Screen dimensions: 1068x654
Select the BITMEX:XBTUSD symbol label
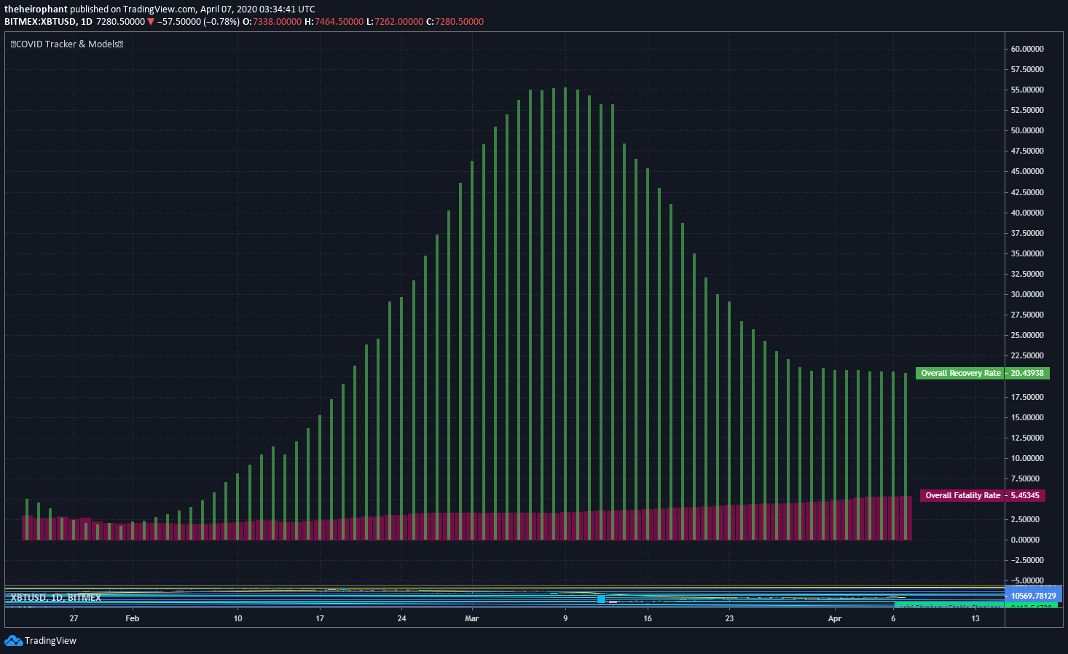coord(40,22)
